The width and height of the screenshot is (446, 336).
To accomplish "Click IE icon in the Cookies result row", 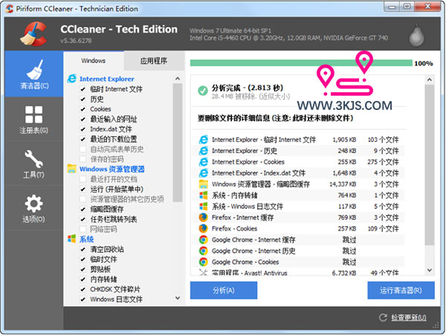I will [204, 161].
